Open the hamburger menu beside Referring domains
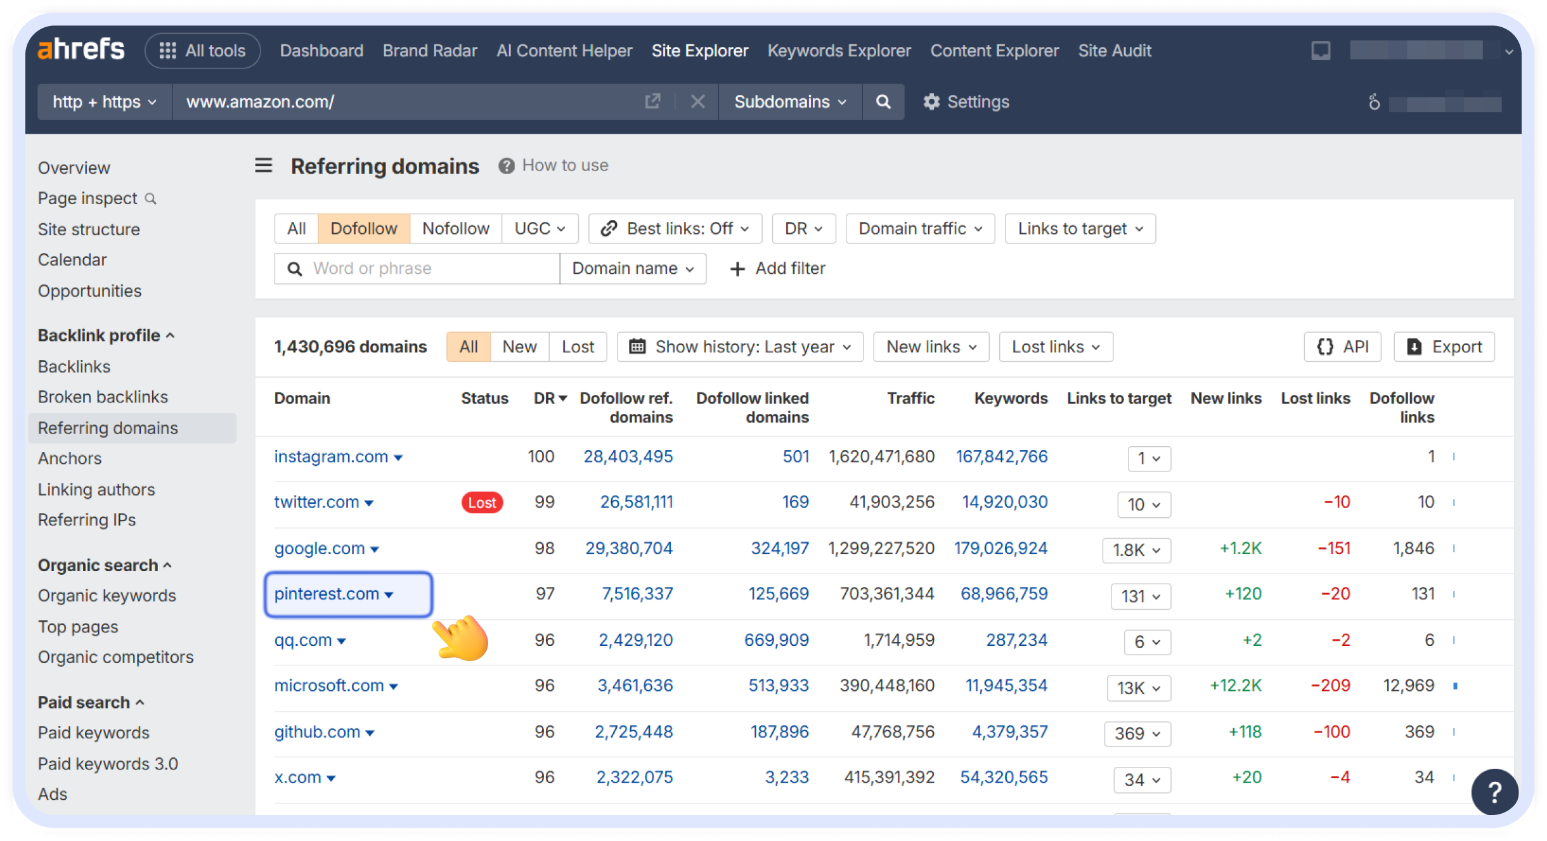1547x841 pixels. pyautogui.click(x=263, y=165)
